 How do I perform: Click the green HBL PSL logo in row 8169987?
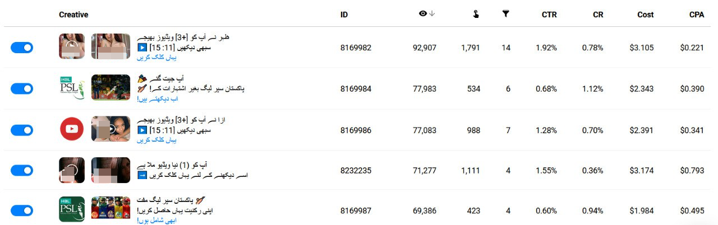coord(72,209)
